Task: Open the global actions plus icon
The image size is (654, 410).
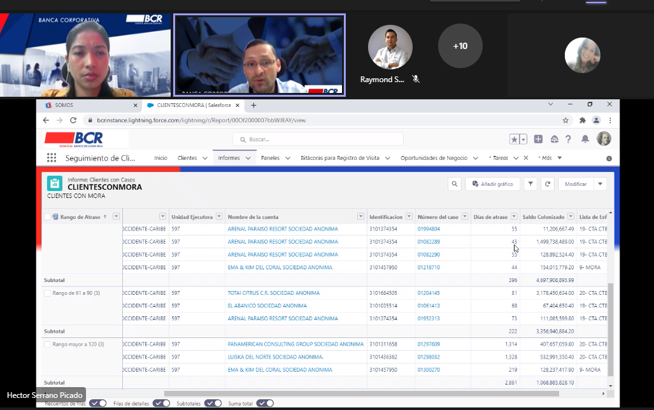Action: tap(538, 139)
